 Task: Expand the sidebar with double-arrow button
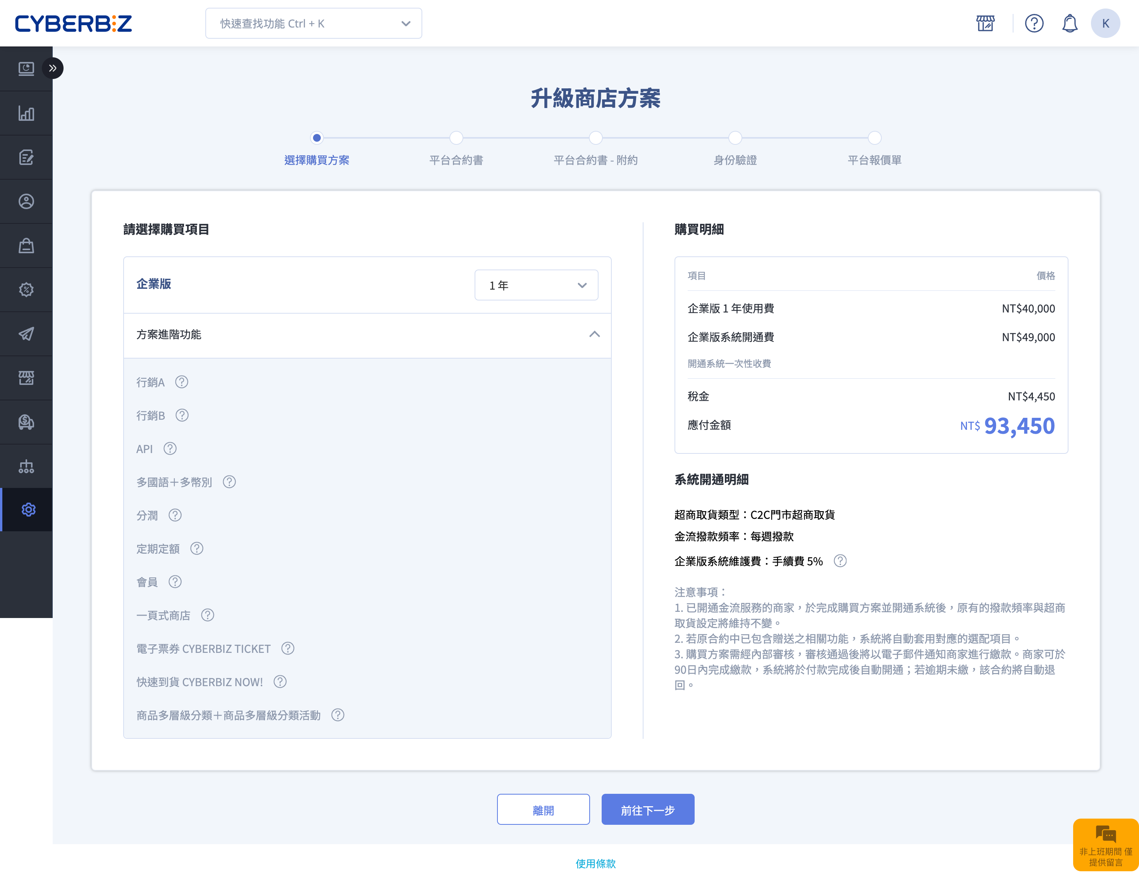(53, 68)
